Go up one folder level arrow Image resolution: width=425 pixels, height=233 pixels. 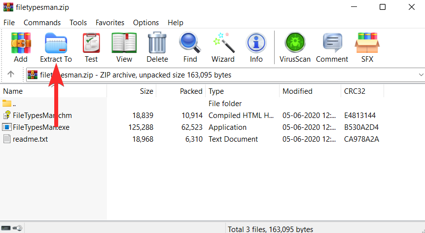[11, 74]
